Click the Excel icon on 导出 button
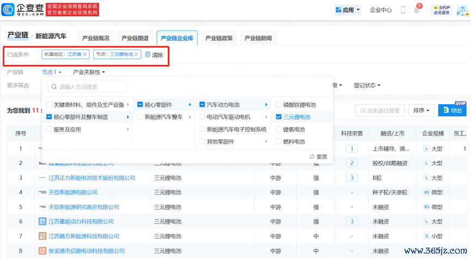The image size is (471, 259). point(446,110)
